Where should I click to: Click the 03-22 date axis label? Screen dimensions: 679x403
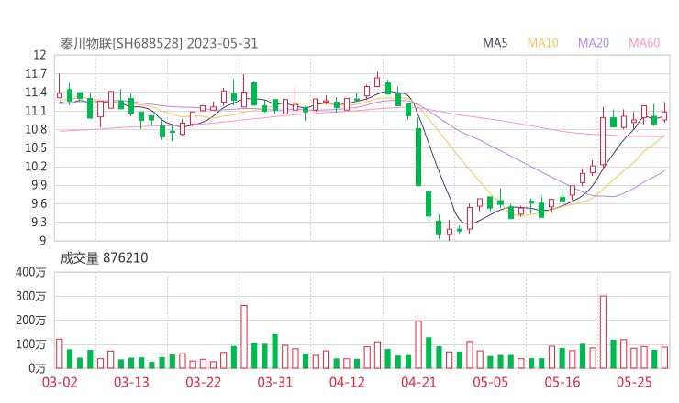203,382
